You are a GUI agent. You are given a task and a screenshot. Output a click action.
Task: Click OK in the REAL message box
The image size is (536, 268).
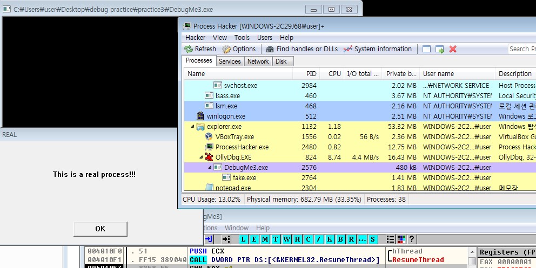coord(100,229)
